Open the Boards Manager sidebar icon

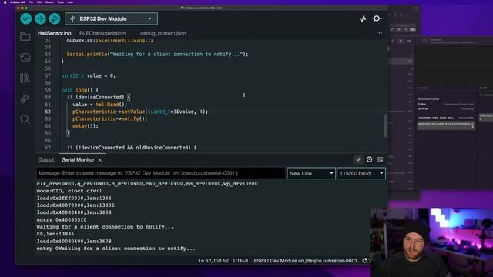pyautogui.click(x=25, y=57)
